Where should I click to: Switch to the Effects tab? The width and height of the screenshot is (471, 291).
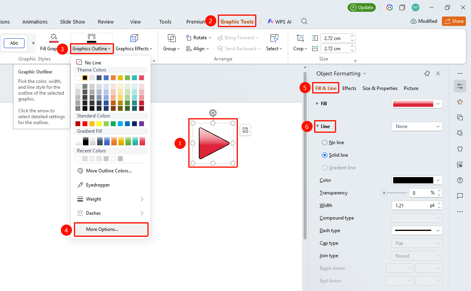tap(350, 88)
